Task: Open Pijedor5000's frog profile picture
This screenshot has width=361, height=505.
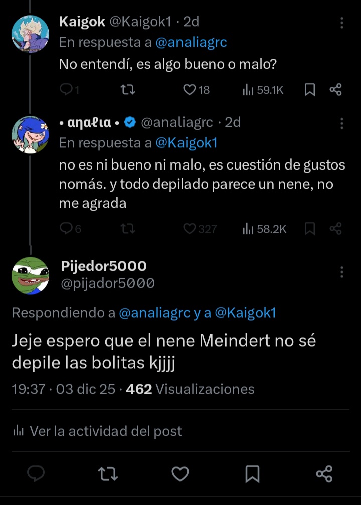Action: coord(30,276)
